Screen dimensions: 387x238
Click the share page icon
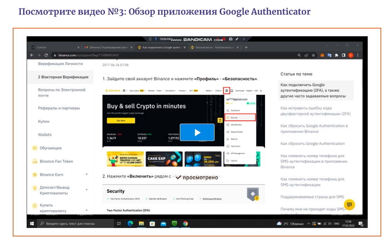point(306,55)
